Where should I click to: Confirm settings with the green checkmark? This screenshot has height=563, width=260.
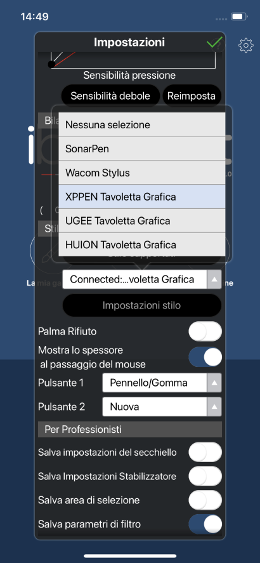214,43
